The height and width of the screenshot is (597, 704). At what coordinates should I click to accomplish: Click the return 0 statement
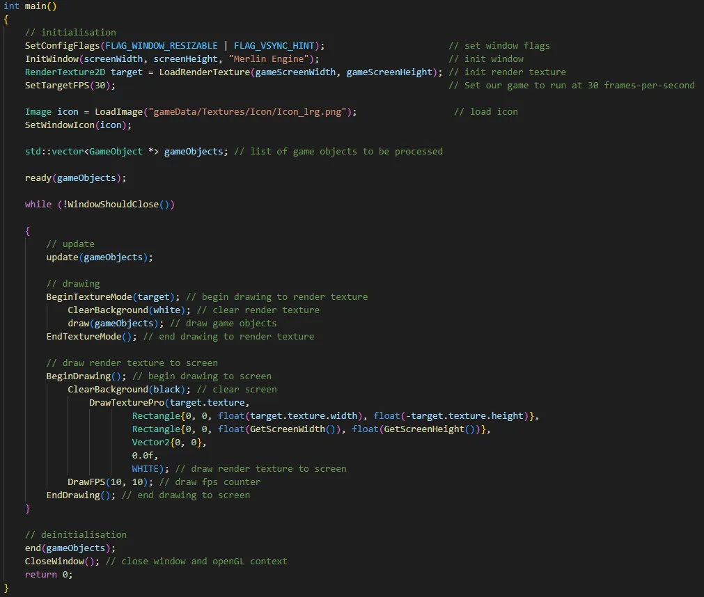(47, 574)
